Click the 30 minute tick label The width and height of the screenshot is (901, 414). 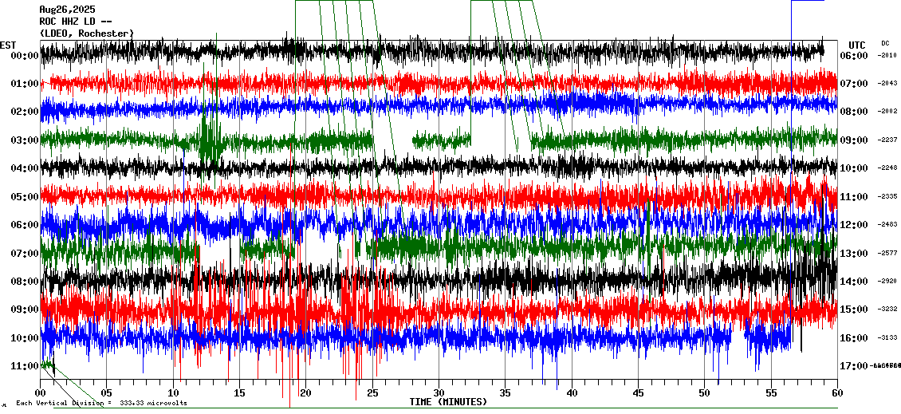click(439, 393)
